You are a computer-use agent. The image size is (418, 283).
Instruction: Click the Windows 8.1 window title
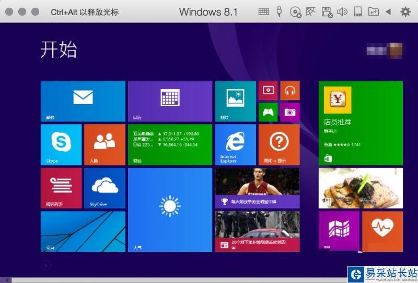point(208,12)
